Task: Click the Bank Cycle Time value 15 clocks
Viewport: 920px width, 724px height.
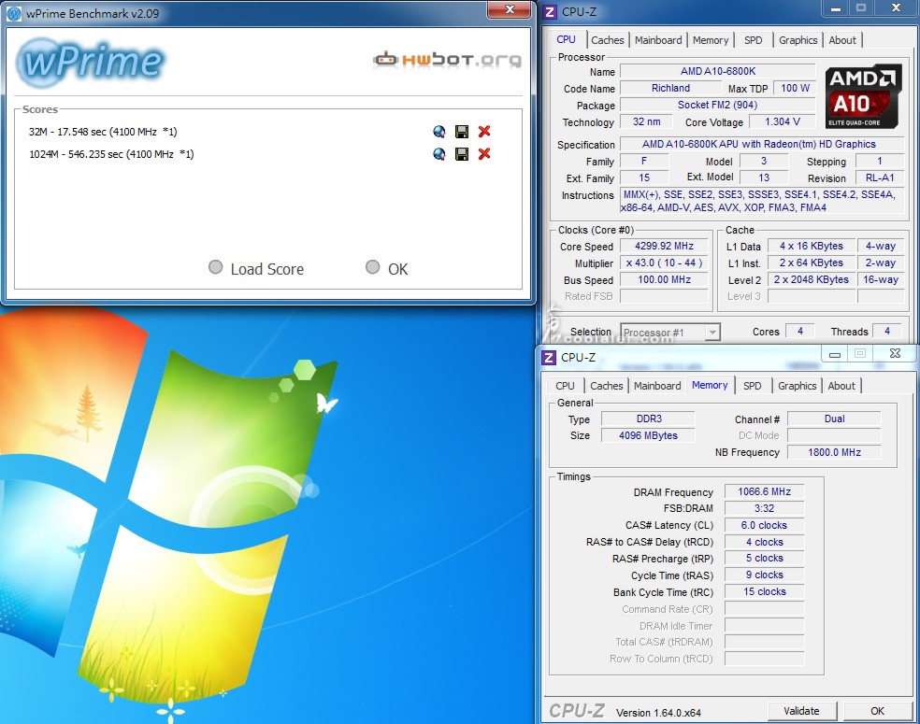Action: (x=765, y=591)
